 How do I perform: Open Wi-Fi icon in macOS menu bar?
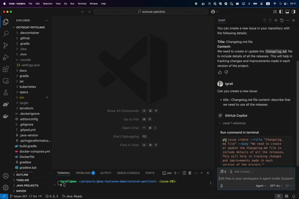[274, 4]
